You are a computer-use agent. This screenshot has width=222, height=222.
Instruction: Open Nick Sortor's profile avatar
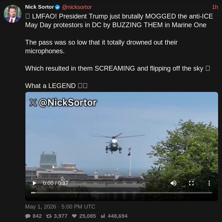pos(13,14)
